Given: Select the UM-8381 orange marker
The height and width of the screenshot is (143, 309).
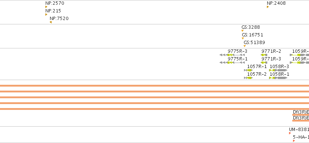Looking at the screenshot, I should coord(290,133).
